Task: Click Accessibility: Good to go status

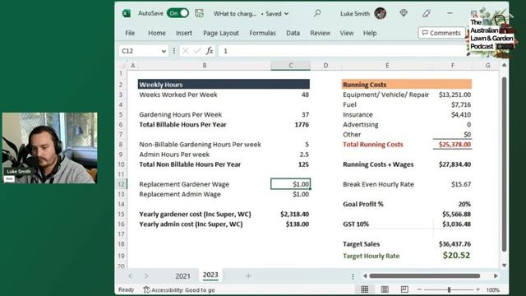Action: [x=179, y=290]
